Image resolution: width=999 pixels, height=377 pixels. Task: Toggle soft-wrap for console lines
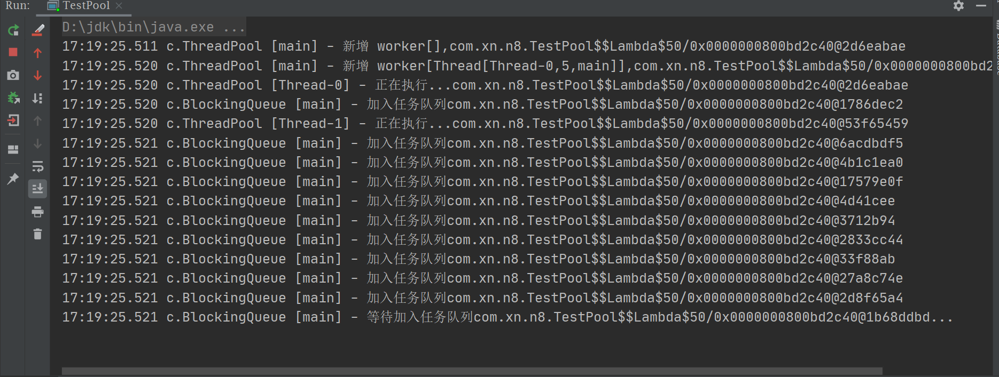(37, 166)
